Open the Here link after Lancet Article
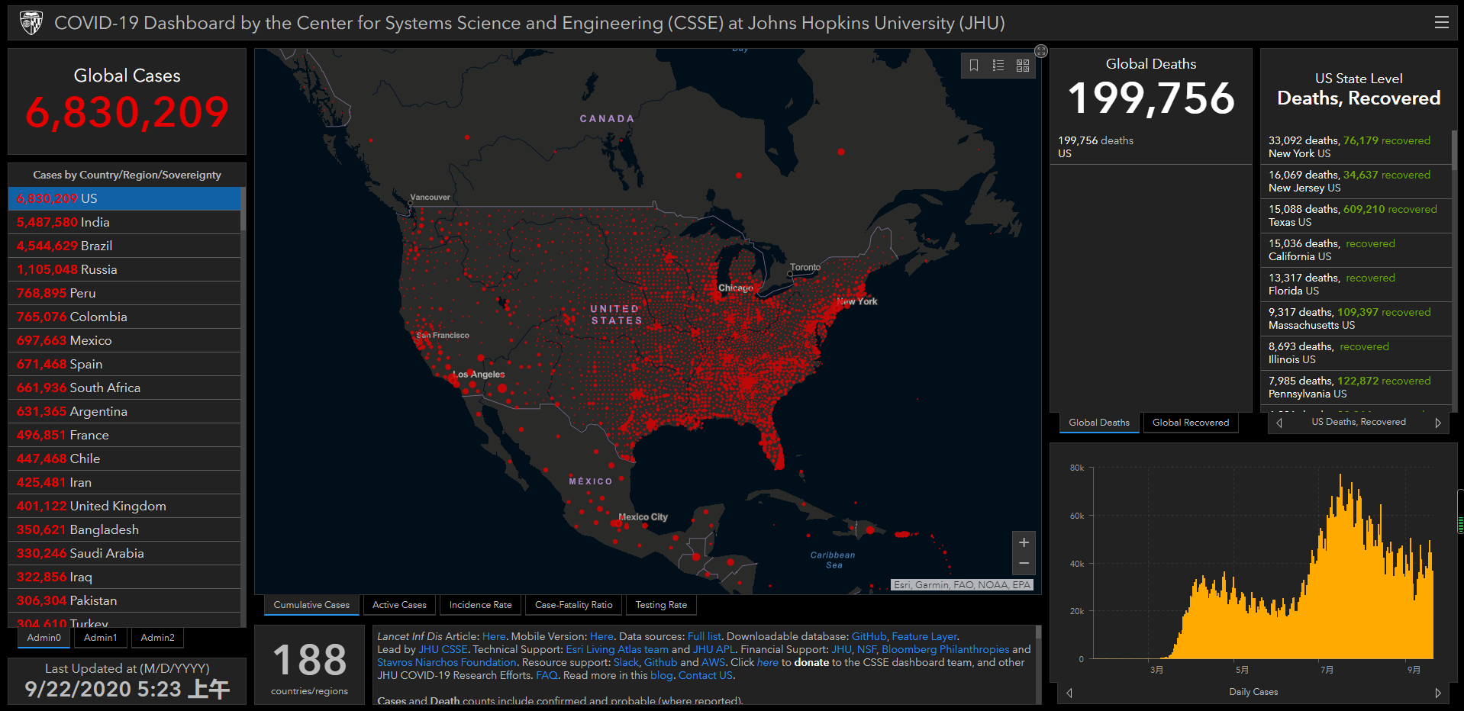 494,636
